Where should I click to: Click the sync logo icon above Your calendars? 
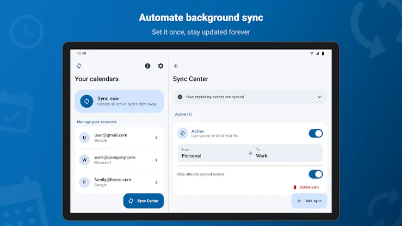coord(79,66)
